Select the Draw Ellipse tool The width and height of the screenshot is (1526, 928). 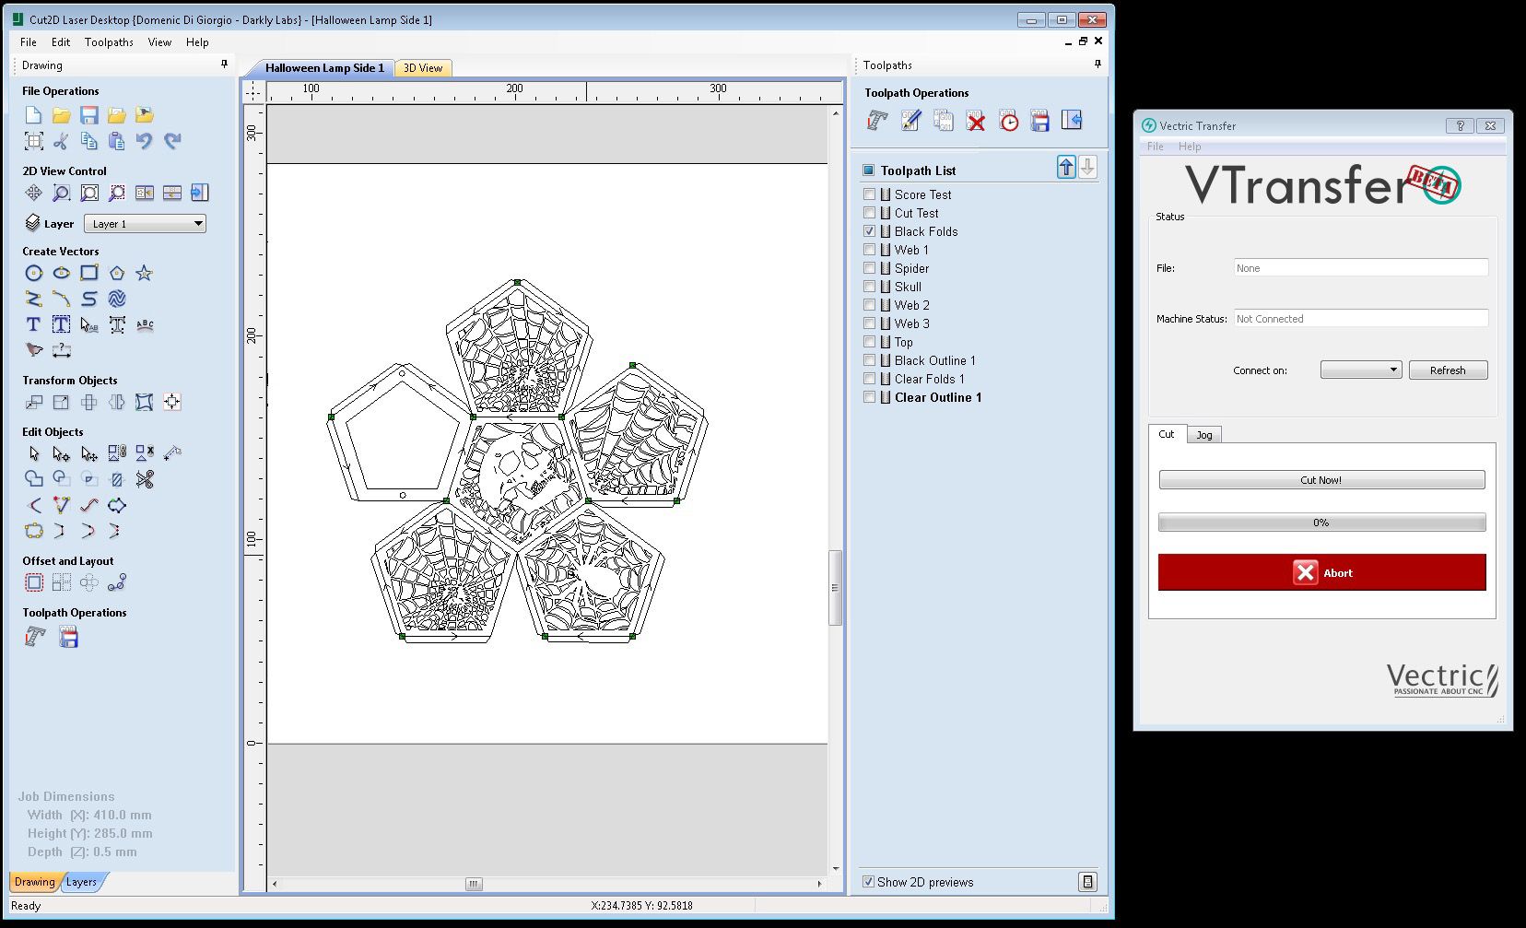point(62,273)
